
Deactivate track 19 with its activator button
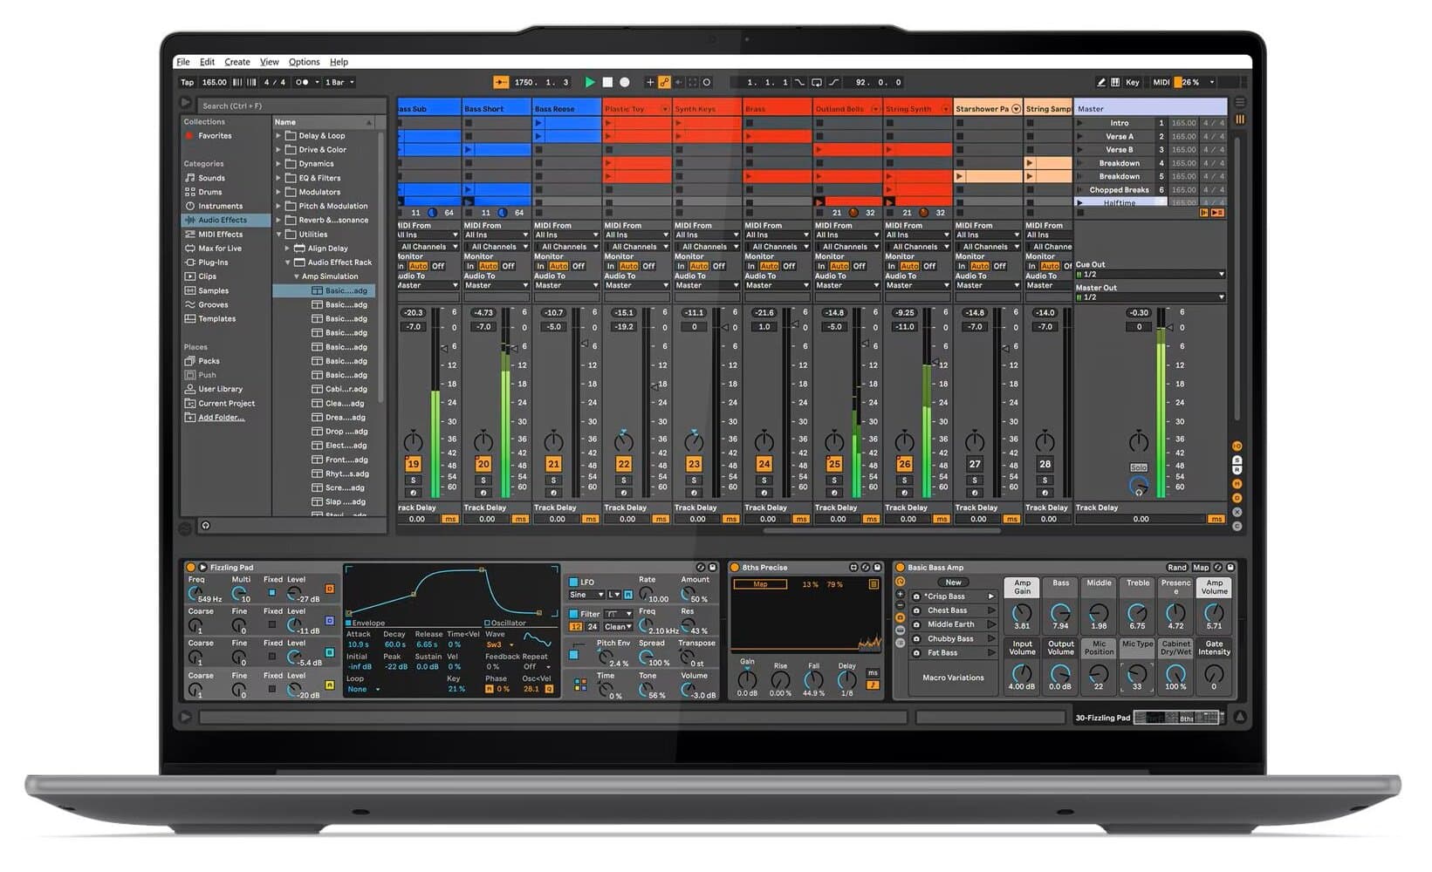point(413,464)
